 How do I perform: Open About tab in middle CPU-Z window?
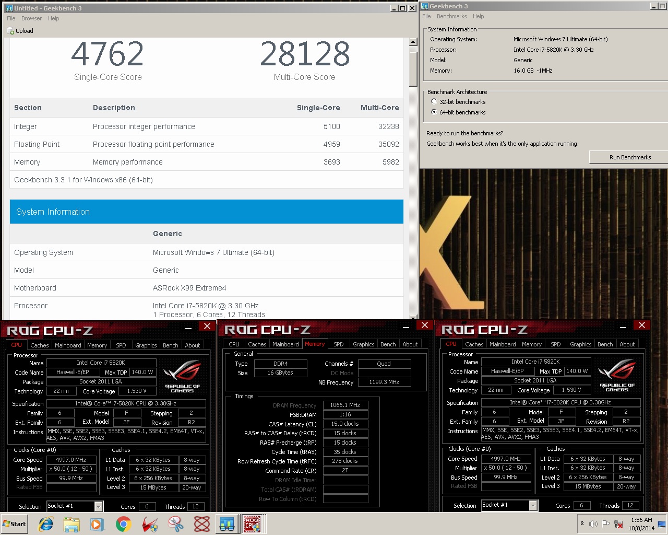[410, 344]
